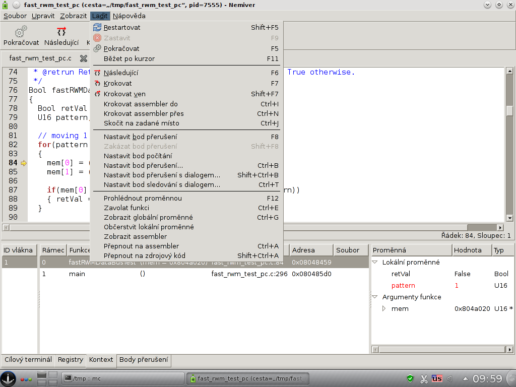Click the variables panel horizontal scrollbar right arrow
This screenshot has width=516, height=387.
click(510, 350)
